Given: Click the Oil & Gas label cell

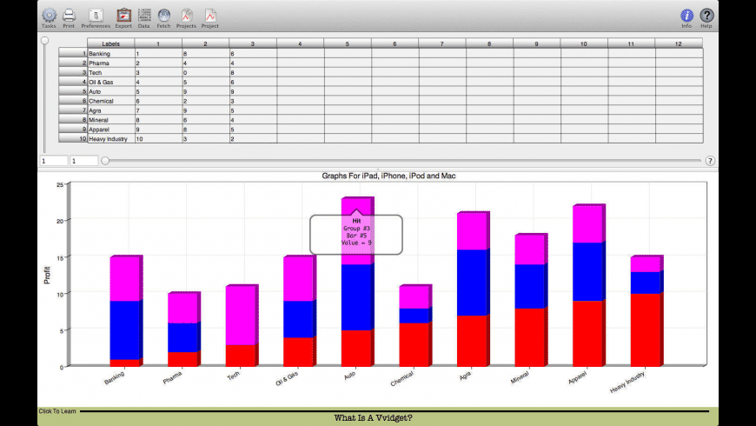Looking at the screenshot, I should click(x=111, y=82).
